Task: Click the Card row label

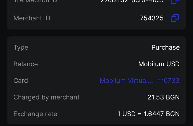Action: pos(21,81)
